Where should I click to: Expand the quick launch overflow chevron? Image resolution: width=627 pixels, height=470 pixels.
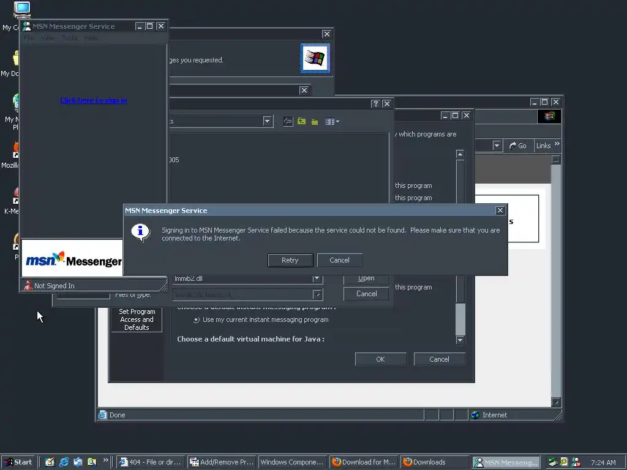pyautogui.click(x=105, y=460)
